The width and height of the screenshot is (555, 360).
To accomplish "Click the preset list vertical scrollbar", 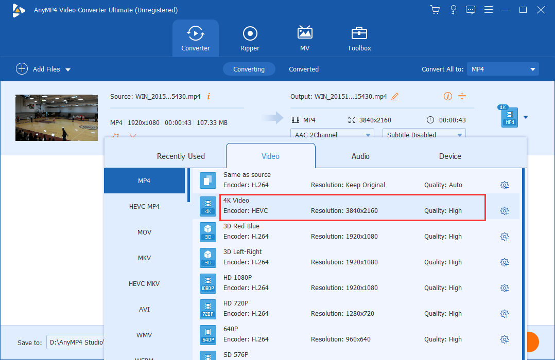I will tap(524, 264).
